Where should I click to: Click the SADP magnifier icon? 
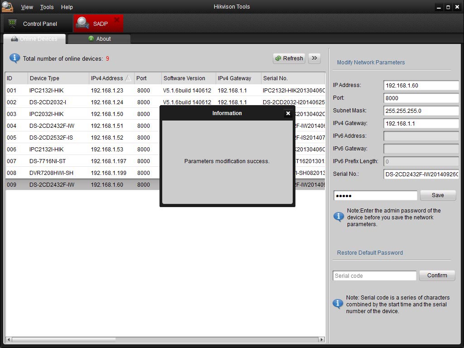pos(82,23)
